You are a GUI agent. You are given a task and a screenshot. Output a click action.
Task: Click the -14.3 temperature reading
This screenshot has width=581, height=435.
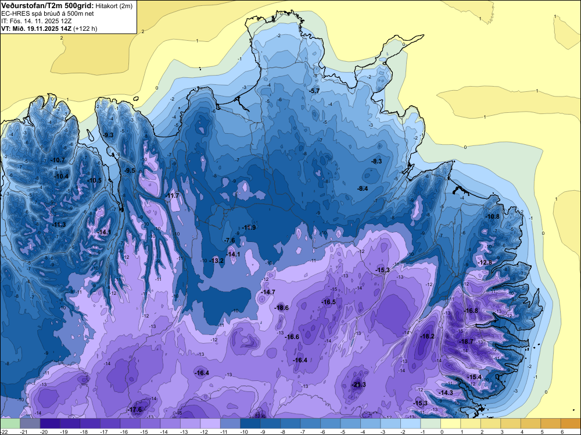446,393
